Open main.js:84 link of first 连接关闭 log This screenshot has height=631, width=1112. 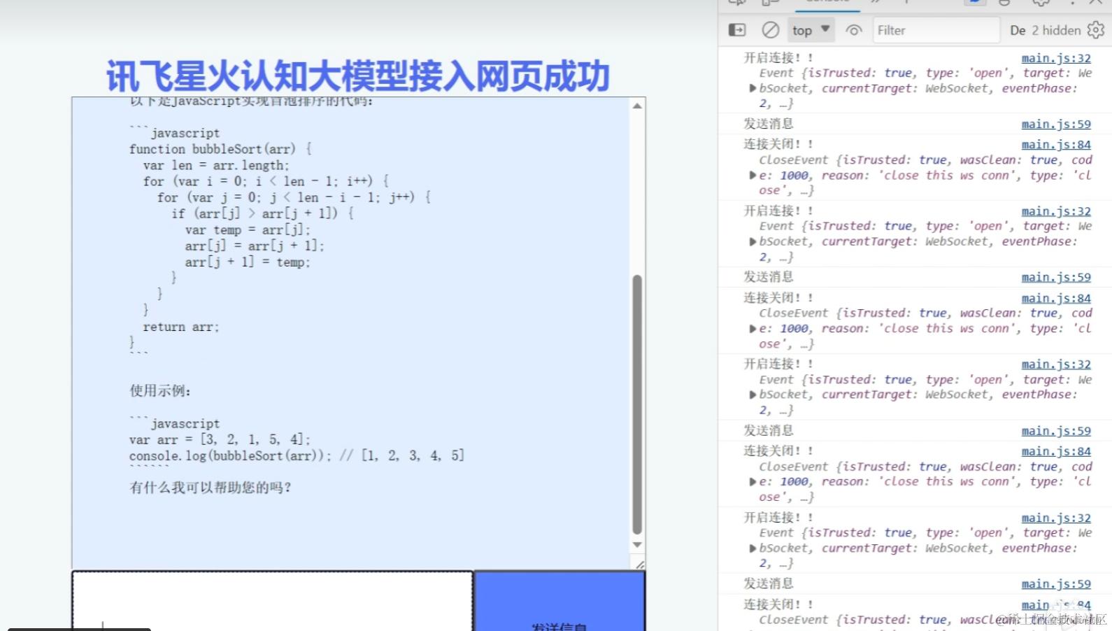tap(1056, 144)
